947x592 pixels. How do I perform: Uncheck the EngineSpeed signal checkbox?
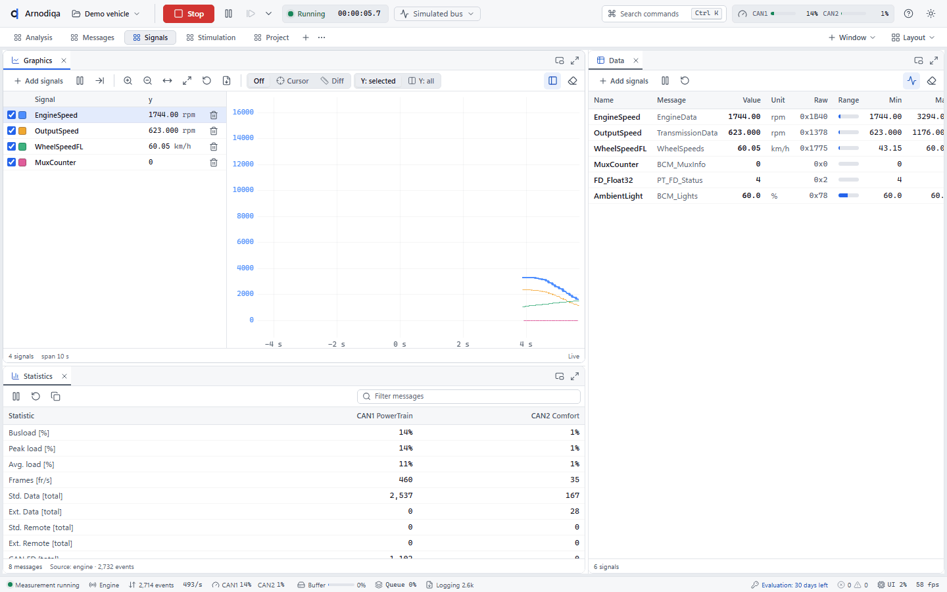11,115
